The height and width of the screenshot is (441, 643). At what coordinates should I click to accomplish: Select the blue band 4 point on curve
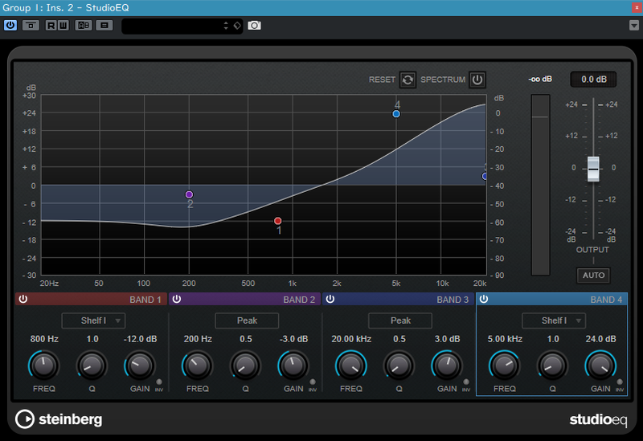click(396, 114)
